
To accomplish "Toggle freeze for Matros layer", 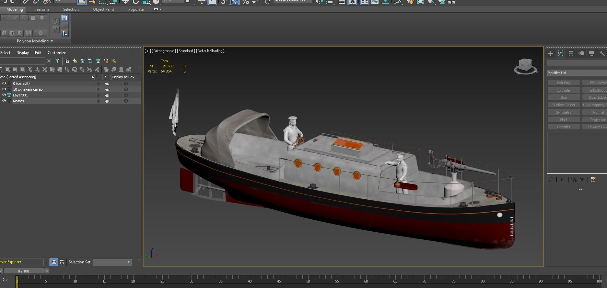I will pos(99,101).
